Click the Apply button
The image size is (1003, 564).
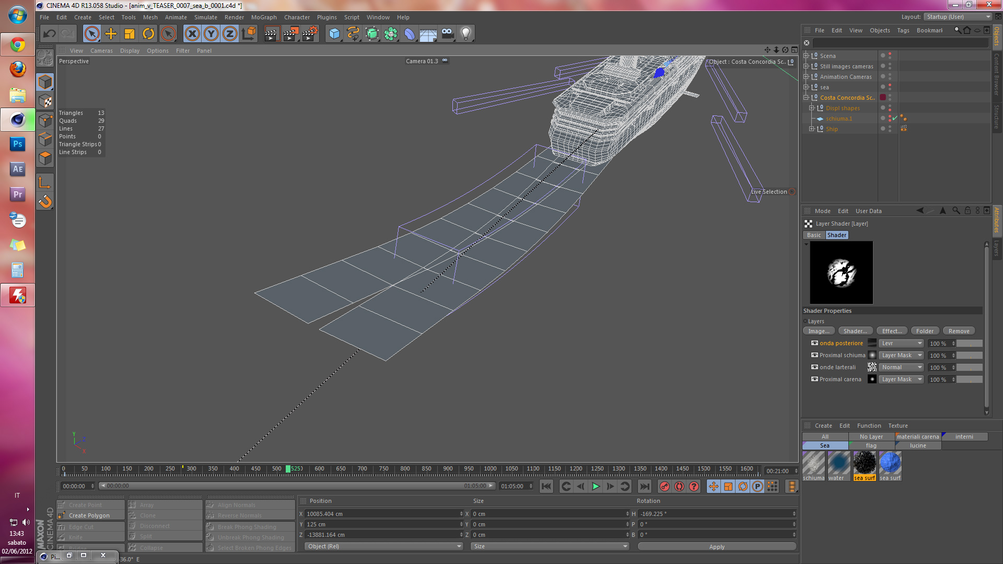point(716,547)
